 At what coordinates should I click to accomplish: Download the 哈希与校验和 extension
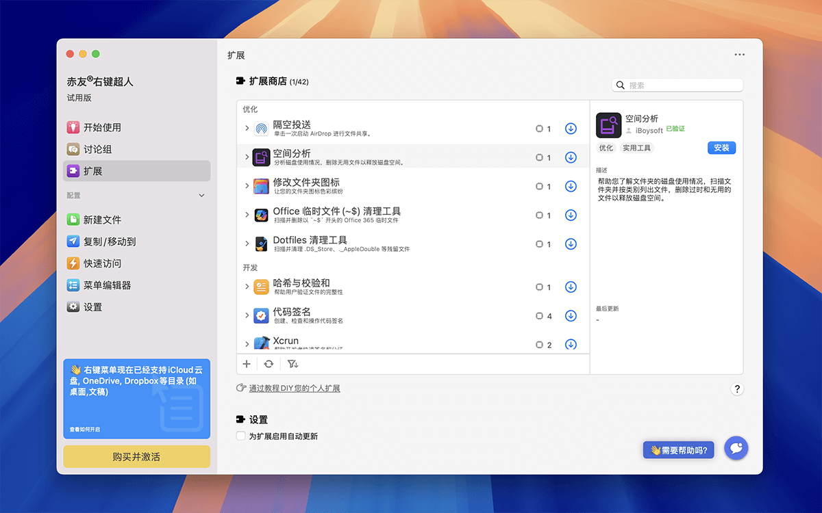pyautogui.click(x=571, y=287)
